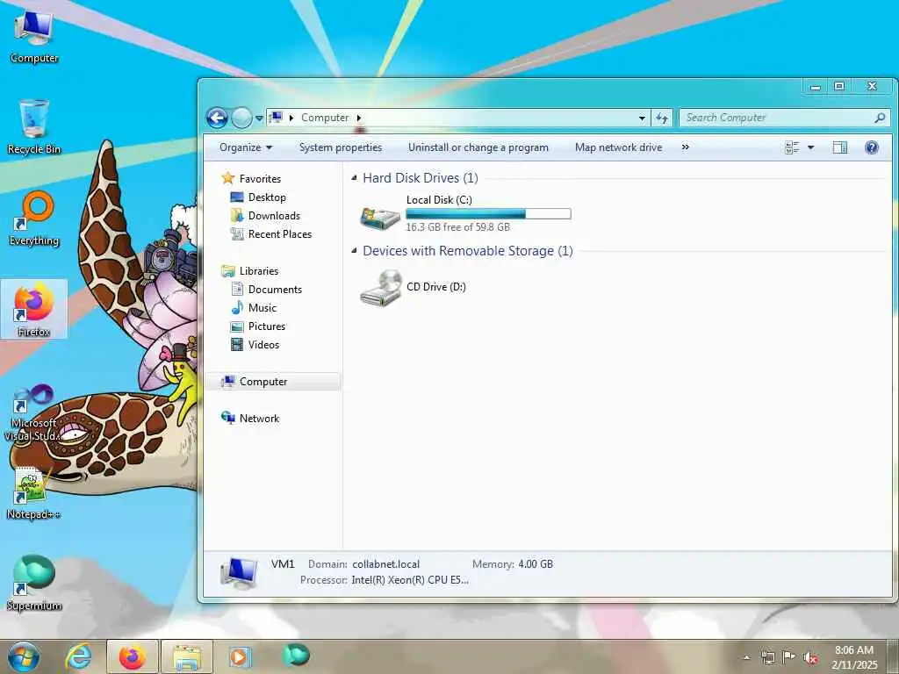Open Supermium from the taskbar

[x=295, y=655]
